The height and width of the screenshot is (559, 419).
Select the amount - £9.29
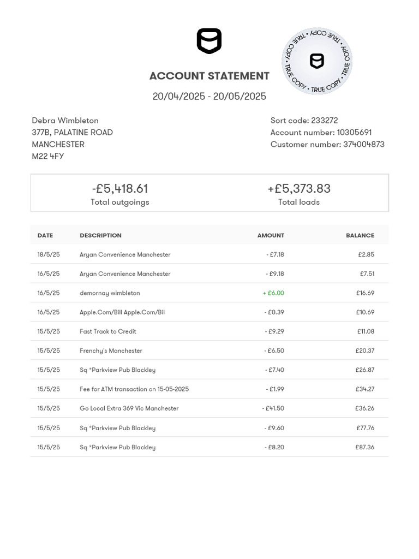click(x=274, y=331)
